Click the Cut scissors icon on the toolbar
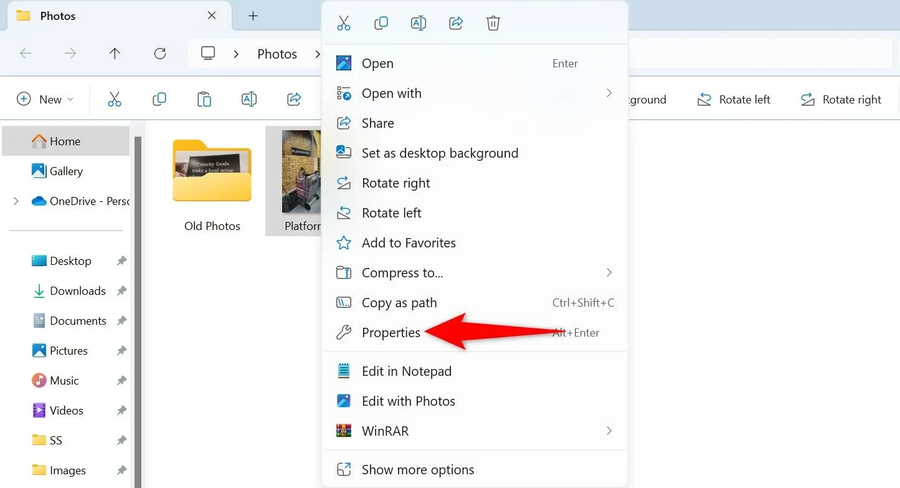This screenshot has width=900, height=488. pos(115,99)
